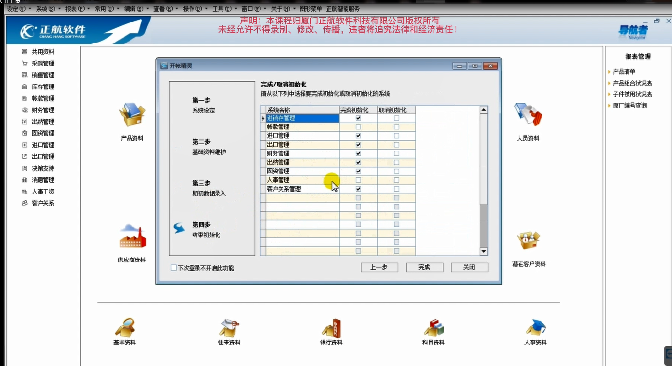Open the 系统 menu dropdown
672x366 pixels.
tap(48, 9)
